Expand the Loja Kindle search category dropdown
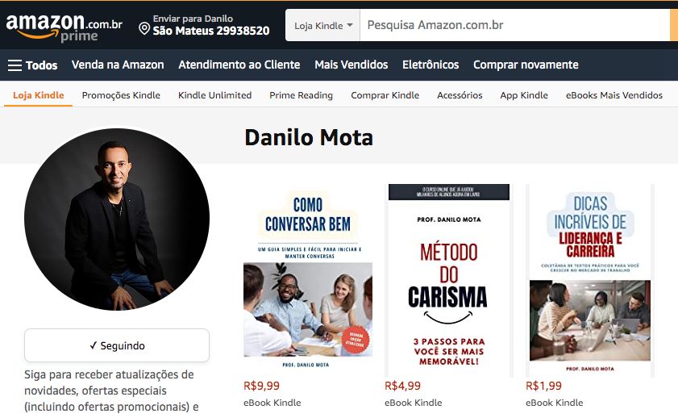678x418 pixels. pyautogui.click(x=323, y=26)
